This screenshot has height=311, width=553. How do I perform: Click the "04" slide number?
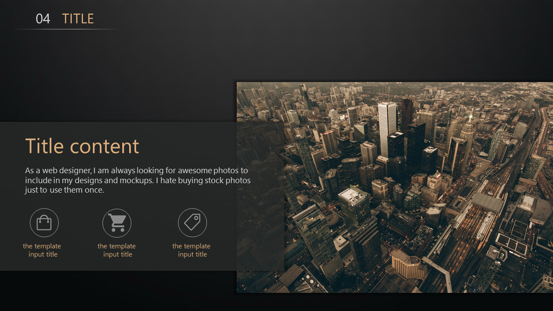[43, 19]
